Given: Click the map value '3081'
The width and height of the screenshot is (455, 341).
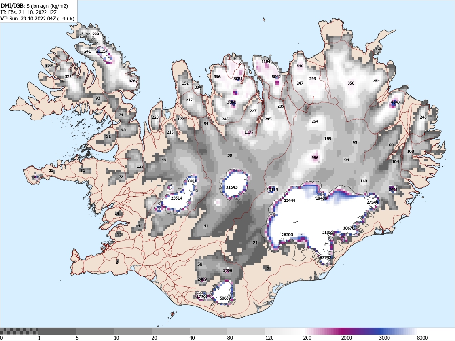Looking at the screenshot, I should click(238, 79).
